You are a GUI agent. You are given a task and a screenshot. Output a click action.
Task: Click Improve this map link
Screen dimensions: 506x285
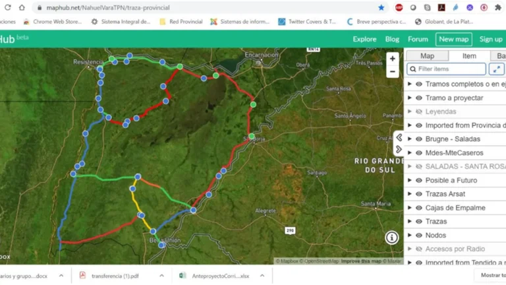pos(361,261)
